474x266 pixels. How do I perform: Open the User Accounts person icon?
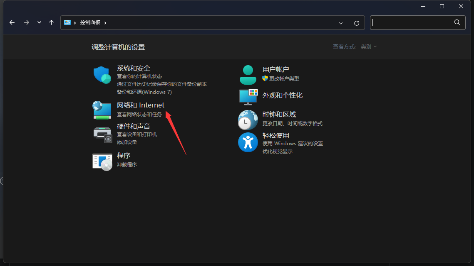click(248, 75)
